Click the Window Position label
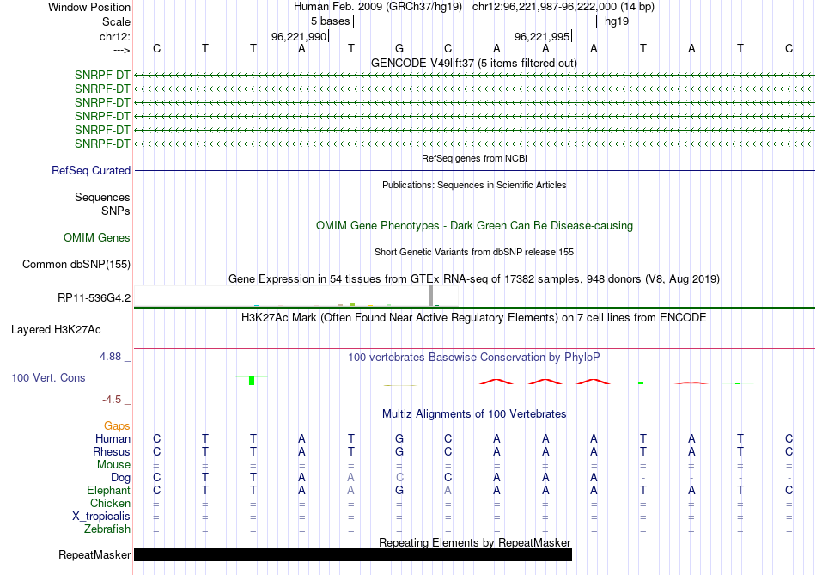The width and height of the screenshot is (816, 575). tap(89, 7)
